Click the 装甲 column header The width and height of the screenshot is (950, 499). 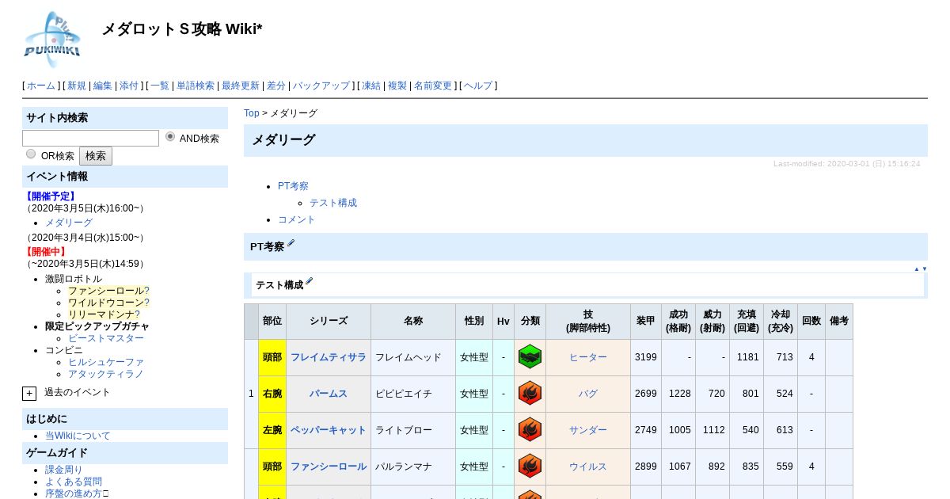coord(646,322)
